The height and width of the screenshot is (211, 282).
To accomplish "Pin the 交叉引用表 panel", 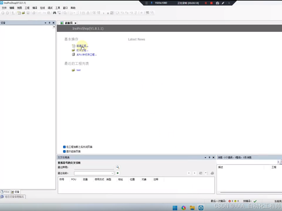I will 209,158.
